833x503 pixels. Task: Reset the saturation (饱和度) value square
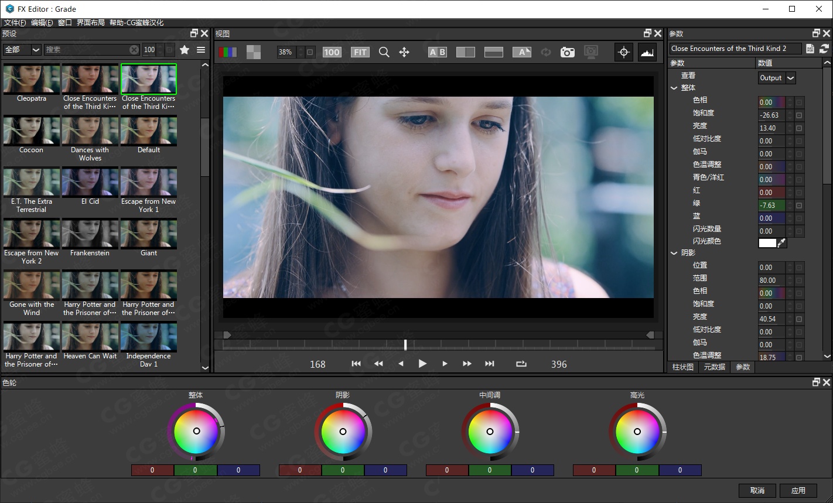point(799,115)
